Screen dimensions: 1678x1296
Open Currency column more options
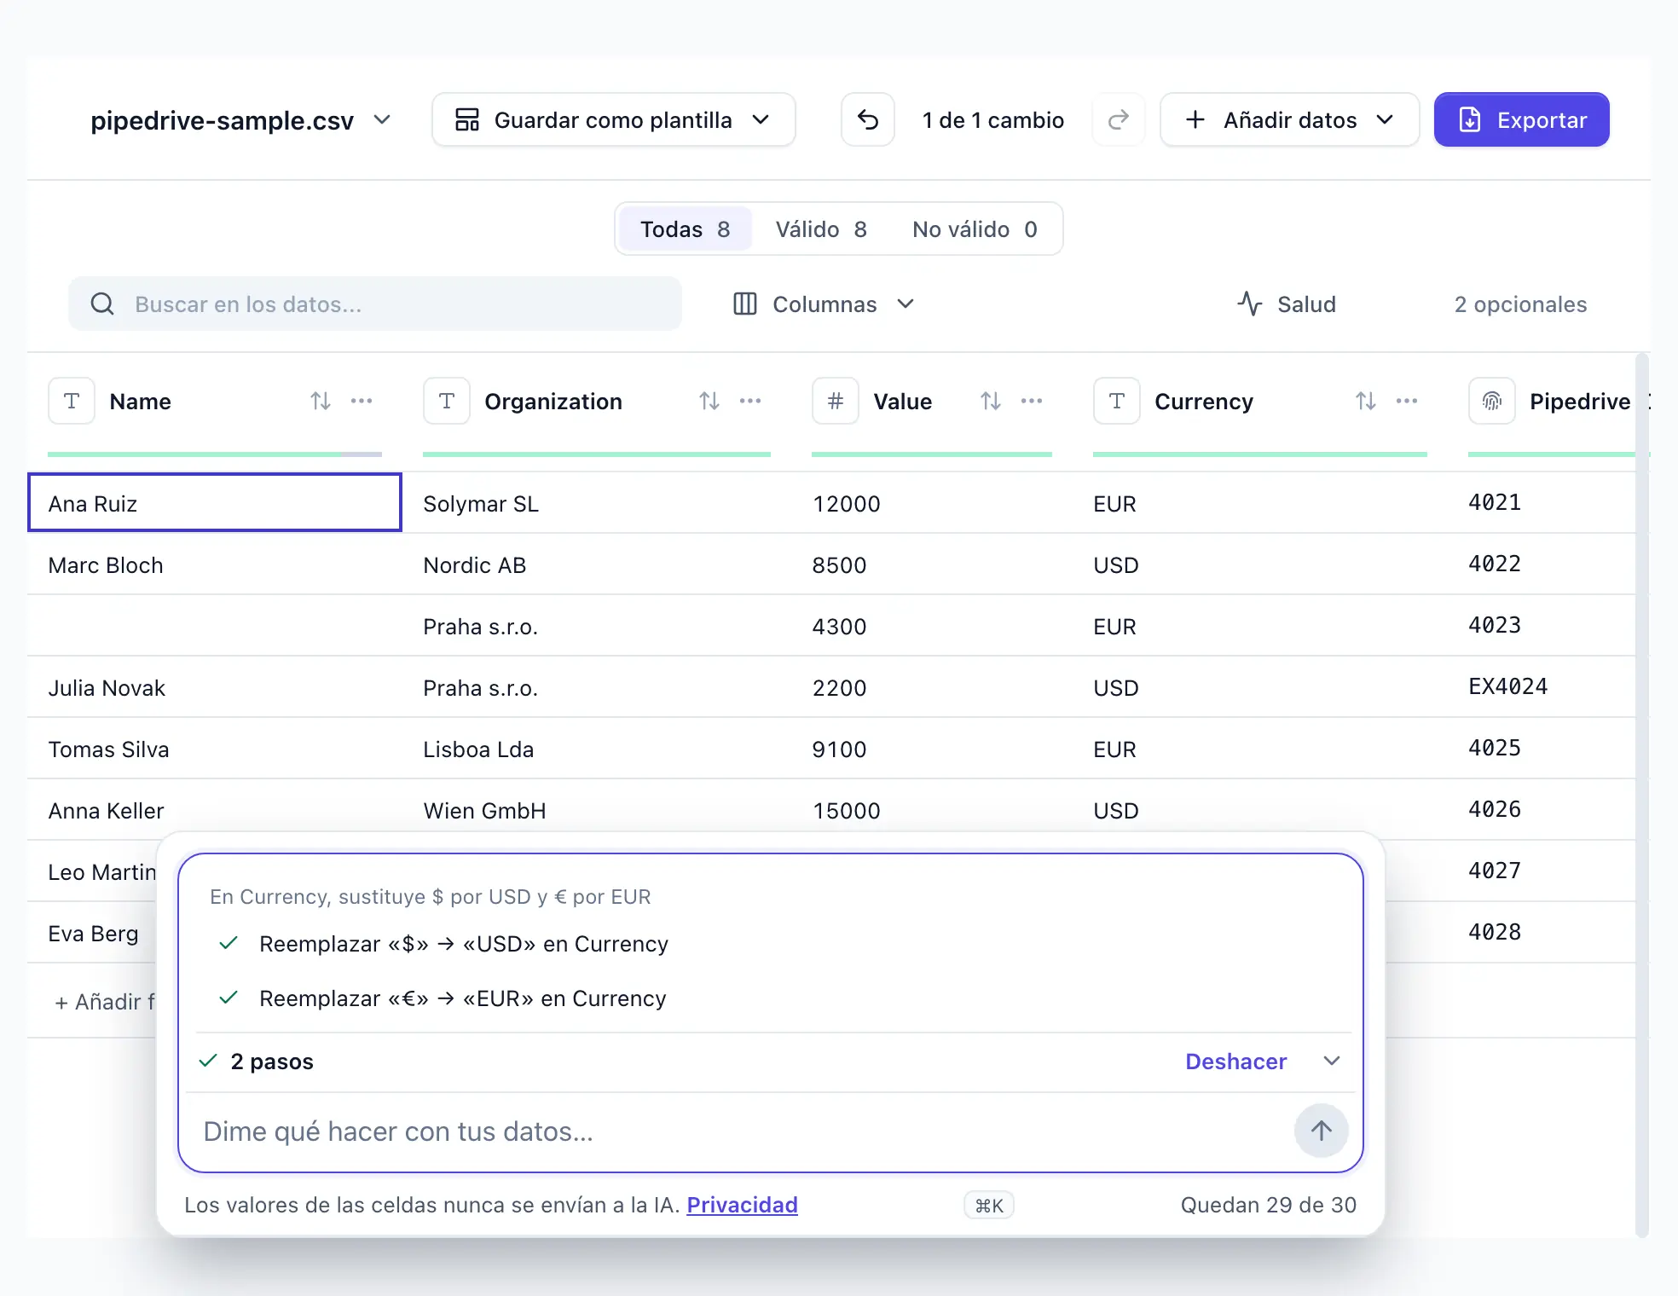1407,401
